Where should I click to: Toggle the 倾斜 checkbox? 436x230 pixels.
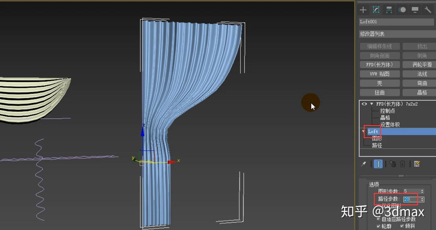coord(402,226)
